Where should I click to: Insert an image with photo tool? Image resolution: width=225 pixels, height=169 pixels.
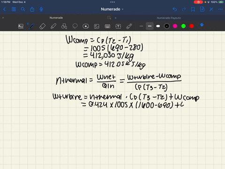[x=97, y=26]
